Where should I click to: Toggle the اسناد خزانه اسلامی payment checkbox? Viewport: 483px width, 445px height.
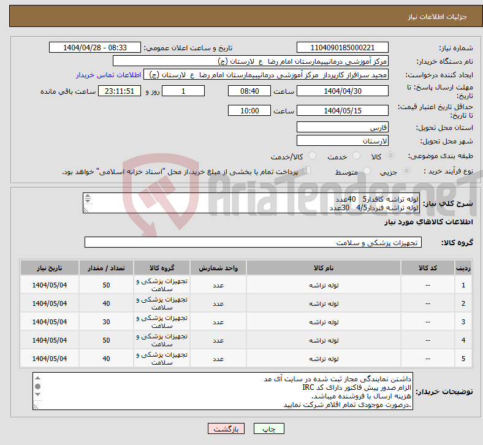(307, 170)
